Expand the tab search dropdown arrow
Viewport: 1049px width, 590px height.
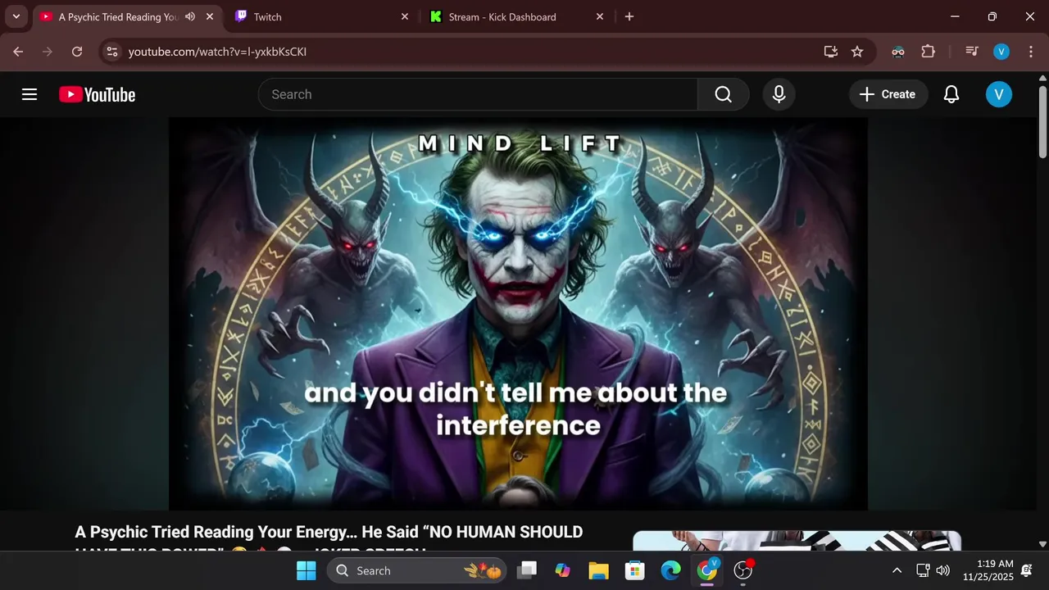(x=16, y=16)
